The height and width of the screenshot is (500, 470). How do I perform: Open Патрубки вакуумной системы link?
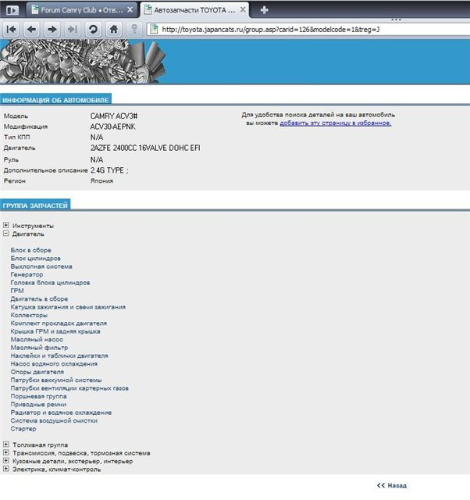56,380
